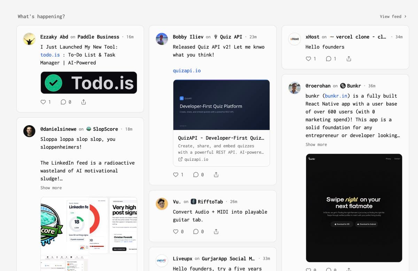This screenshot has width=418, height=271.
Task: Share the Quiz API v2 post
Action: 216,175
